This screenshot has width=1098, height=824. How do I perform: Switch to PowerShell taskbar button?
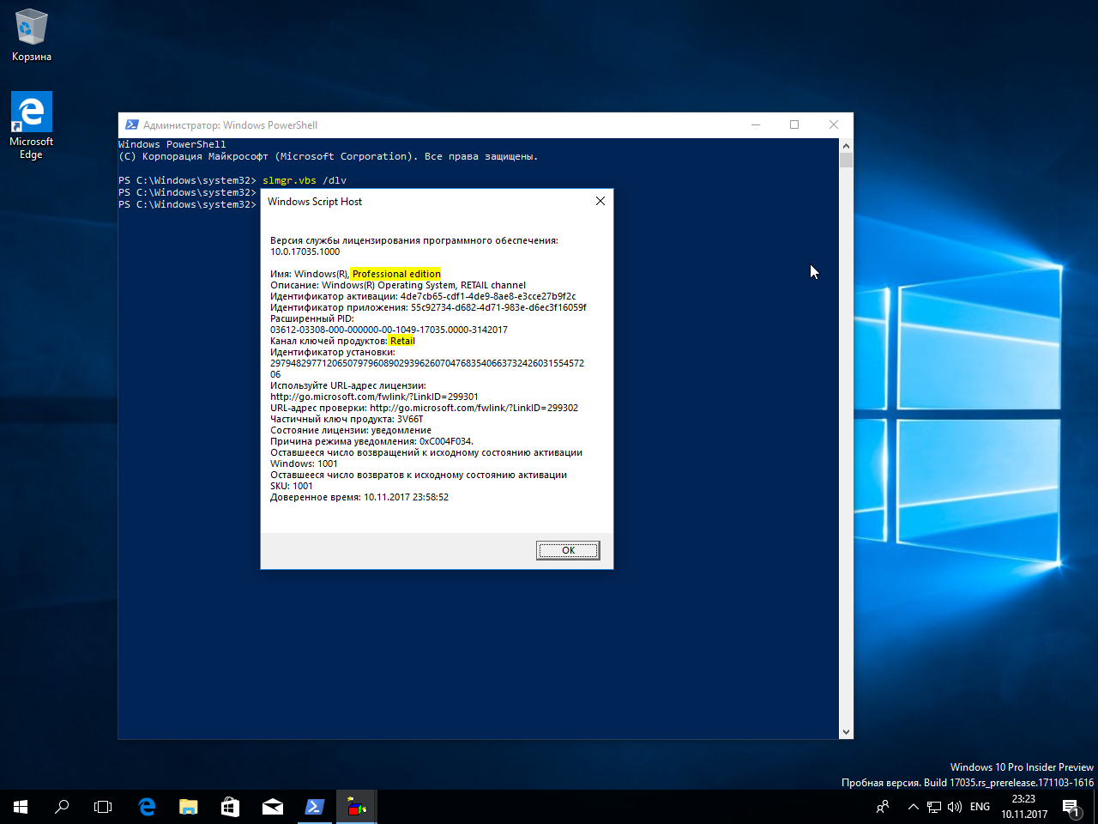point(315,807)
